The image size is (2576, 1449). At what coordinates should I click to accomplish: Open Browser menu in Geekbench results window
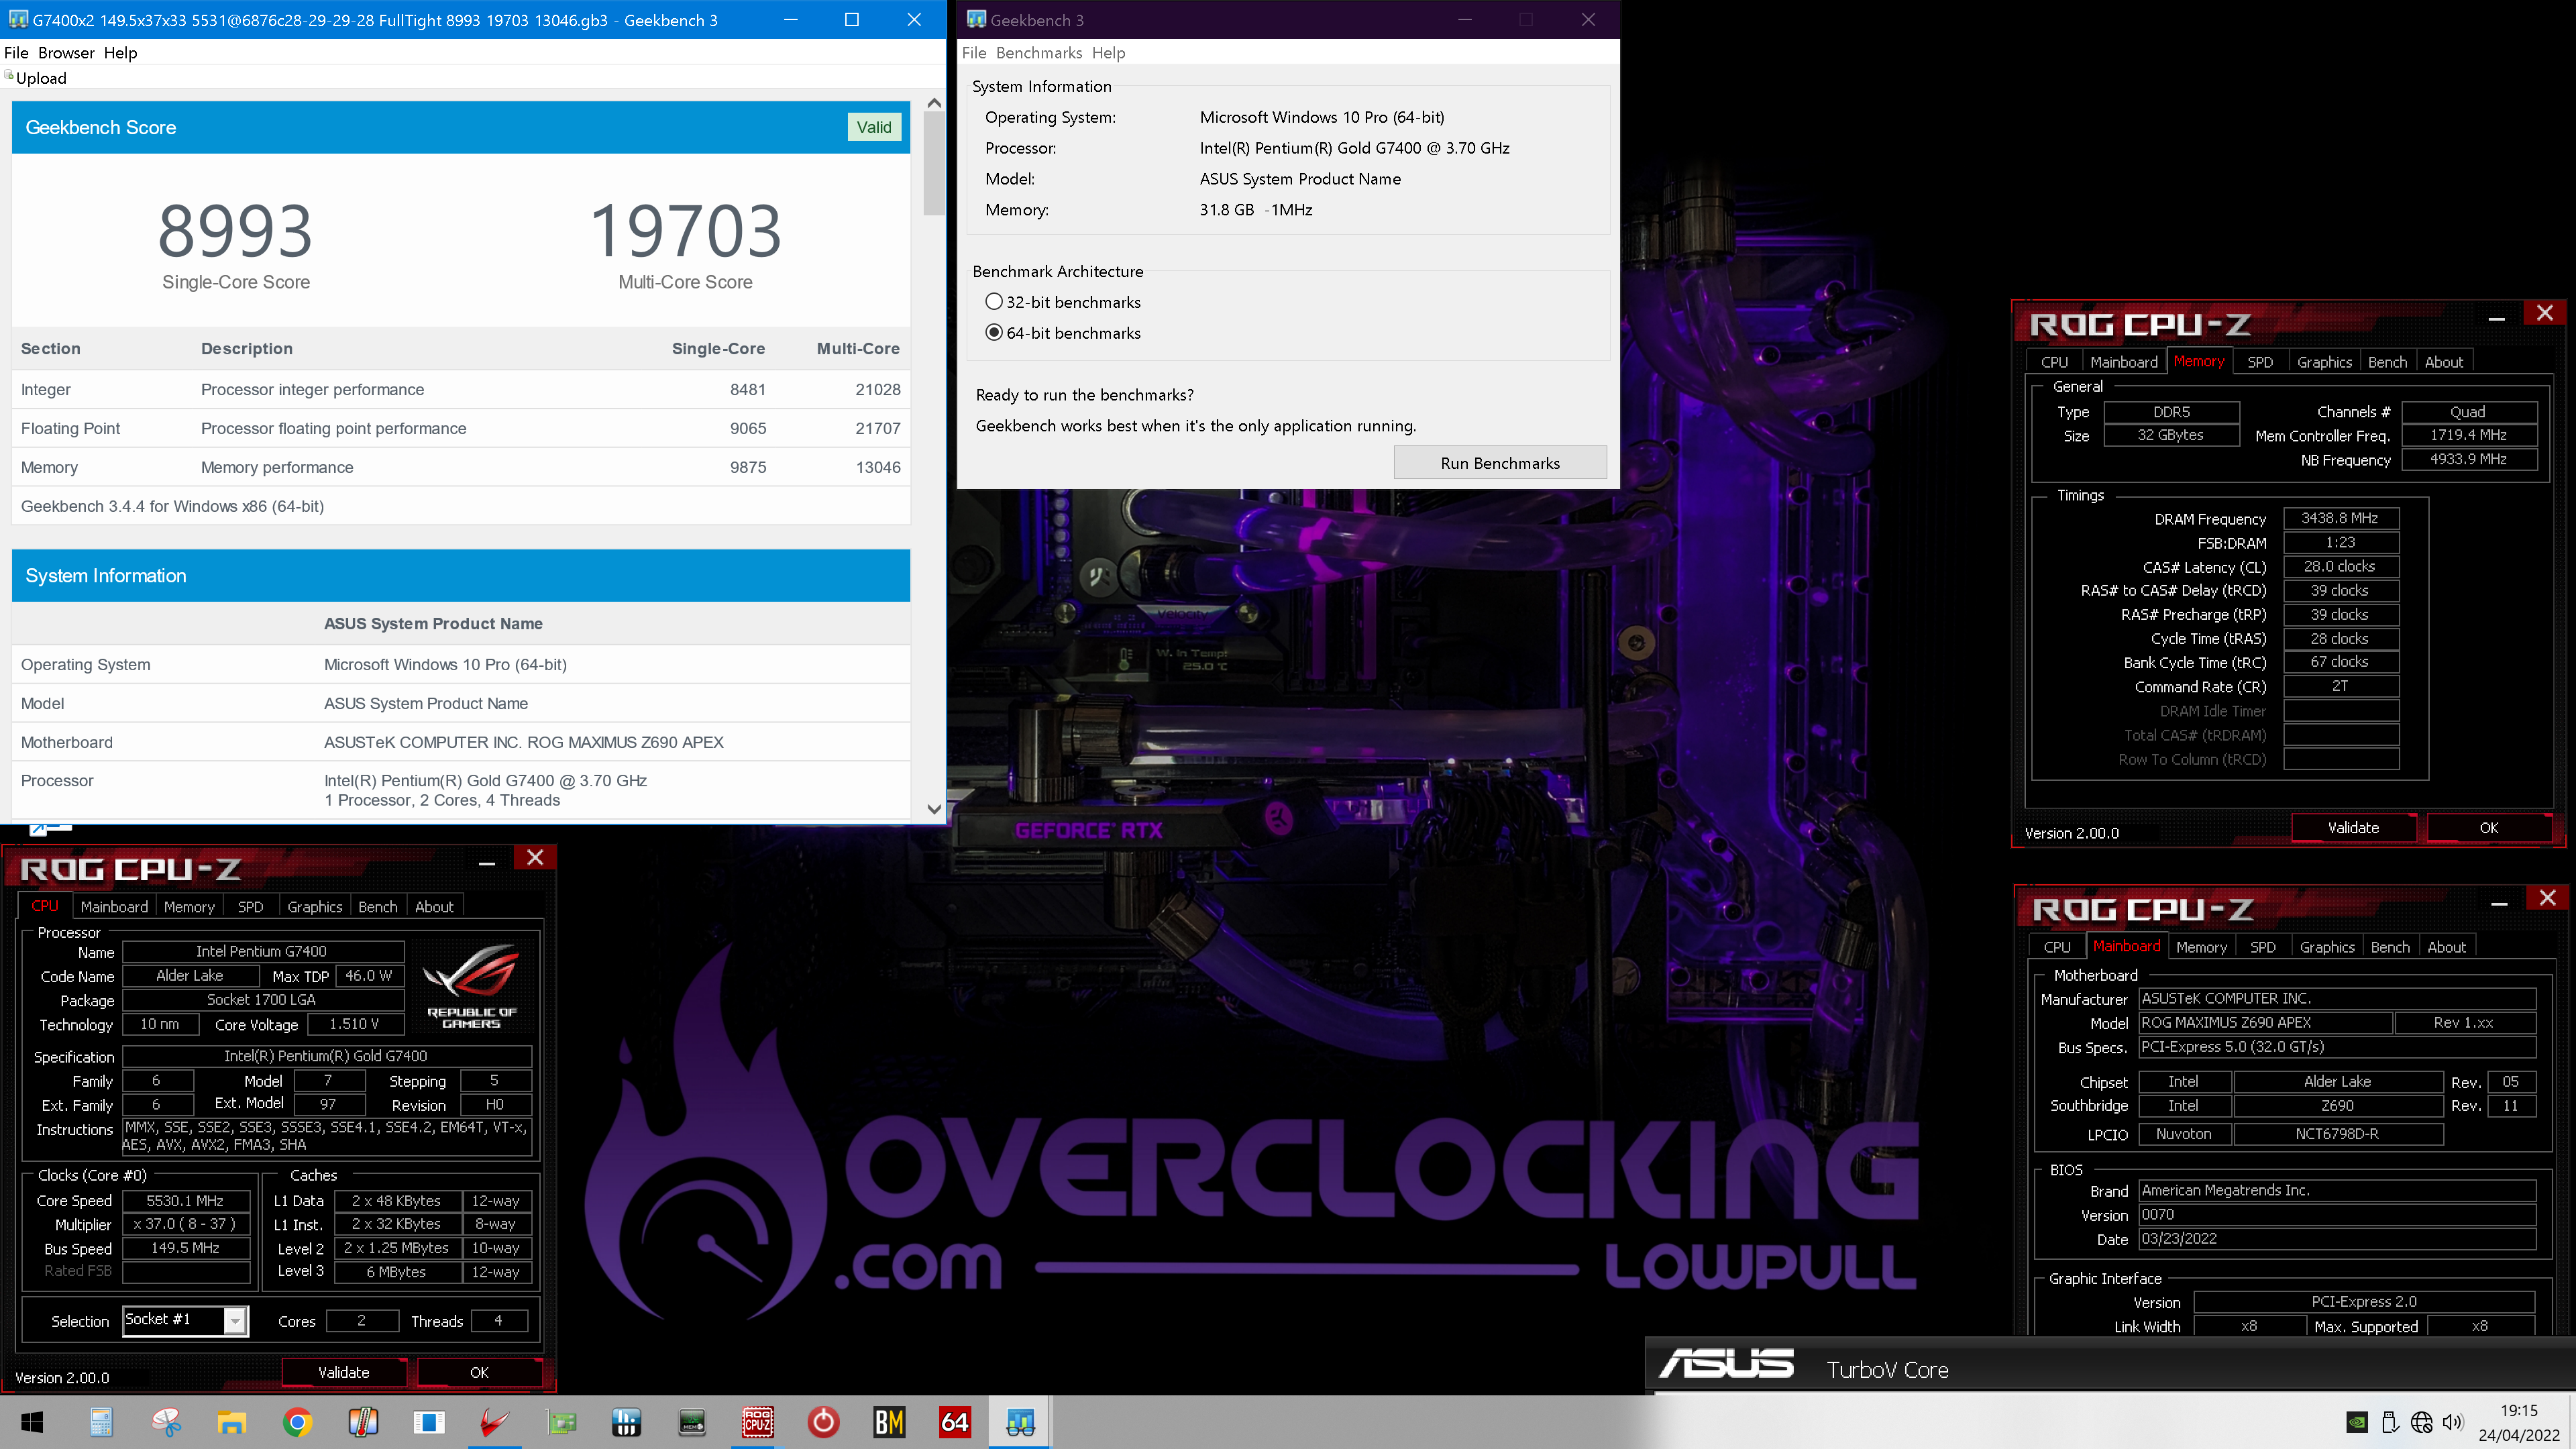(x=66, y=53)
